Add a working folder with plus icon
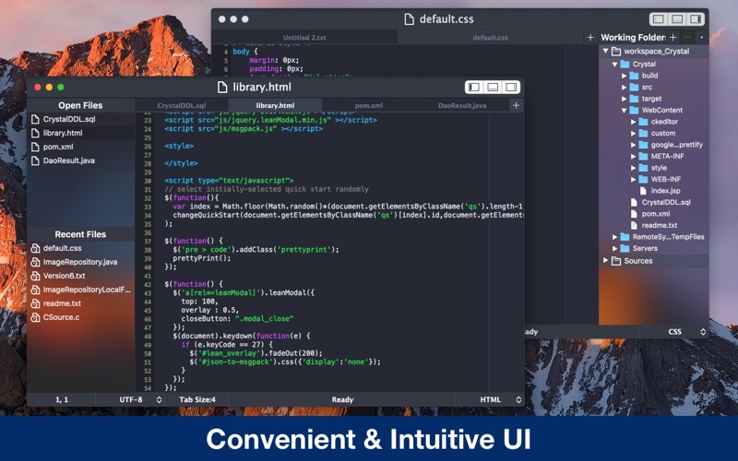This screenshot has height=461, width=738. coord(673,37)
